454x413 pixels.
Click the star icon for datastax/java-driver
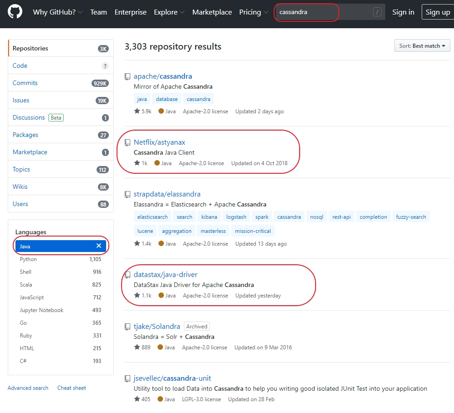[x=137, y=295]
